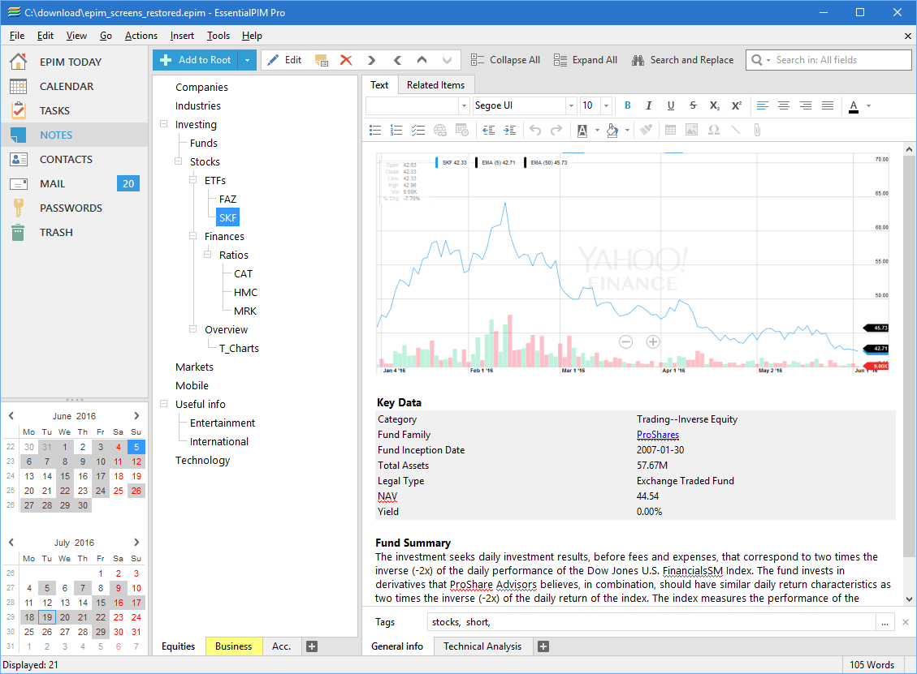The height and width of the screenshot is (674, 917).
Task: Click the Search in All fields box
Action: point(828,60)
